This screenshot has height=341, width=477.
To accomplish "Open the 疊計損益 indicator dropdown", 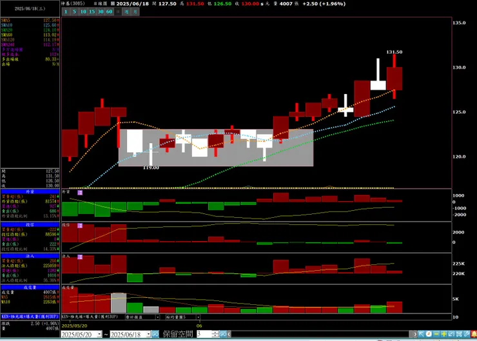I will (x=157, y=317).
